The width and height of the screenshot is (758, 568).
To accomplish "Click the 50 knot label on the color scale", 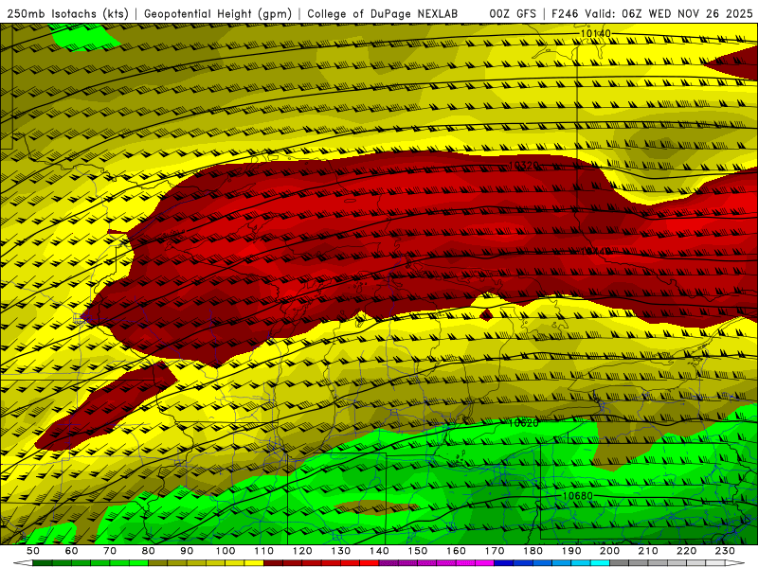I will 33,551.
